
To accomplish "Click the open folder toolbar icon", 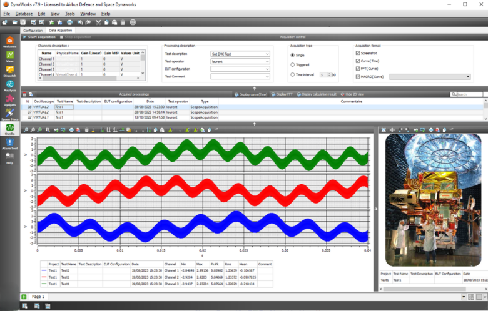I will pyautogui.click(x=14, y=22).
